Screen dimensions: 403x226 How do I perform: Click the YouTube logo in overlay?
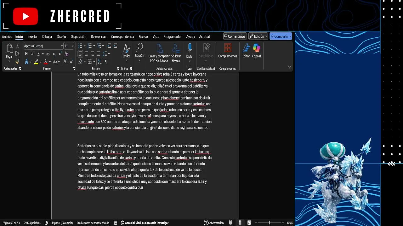[x=26, y=16]
